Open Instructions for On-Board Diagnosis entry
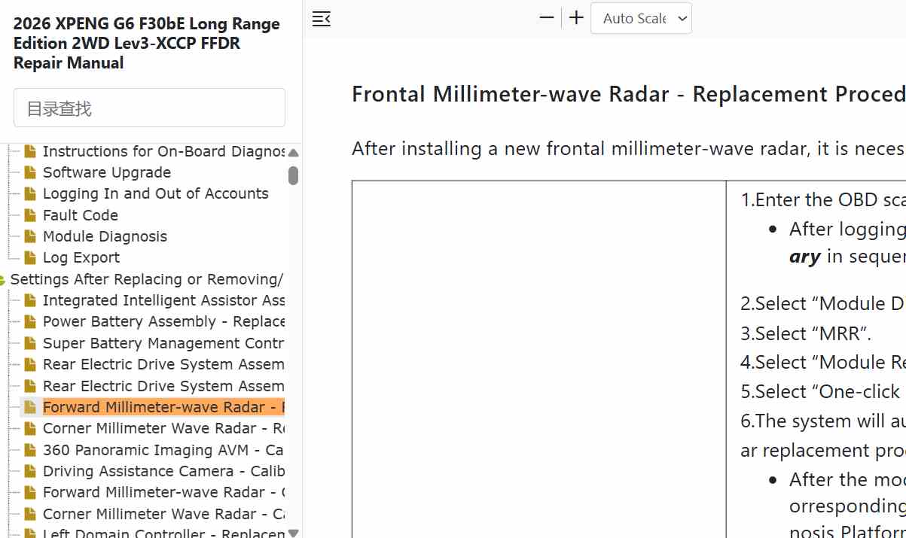The height and width of the screenshot is (538, 906). 163,151
